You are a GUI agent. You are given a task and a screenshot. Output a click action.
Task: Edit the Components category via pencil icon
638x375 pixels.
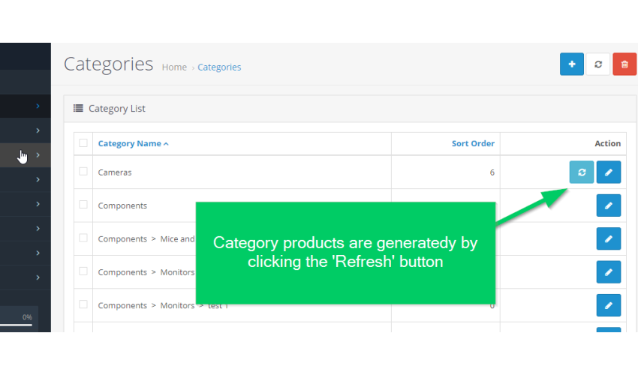tap(609, 205)
